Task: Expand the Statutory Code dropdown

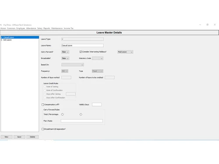Action: click(98, 58)
